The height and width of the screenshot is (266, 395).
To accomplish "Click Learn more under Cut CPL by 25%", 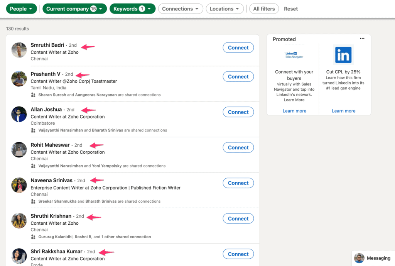I will click(343, 111).
